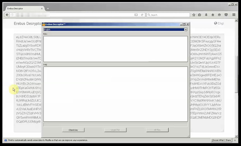The image size is (241, 146).
Task: Click key text line starting TzZLazg5
Action: 29,45
